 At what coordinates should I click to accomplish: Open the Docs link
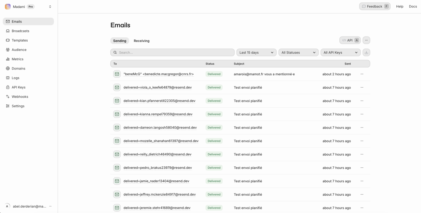pos(413,6)
